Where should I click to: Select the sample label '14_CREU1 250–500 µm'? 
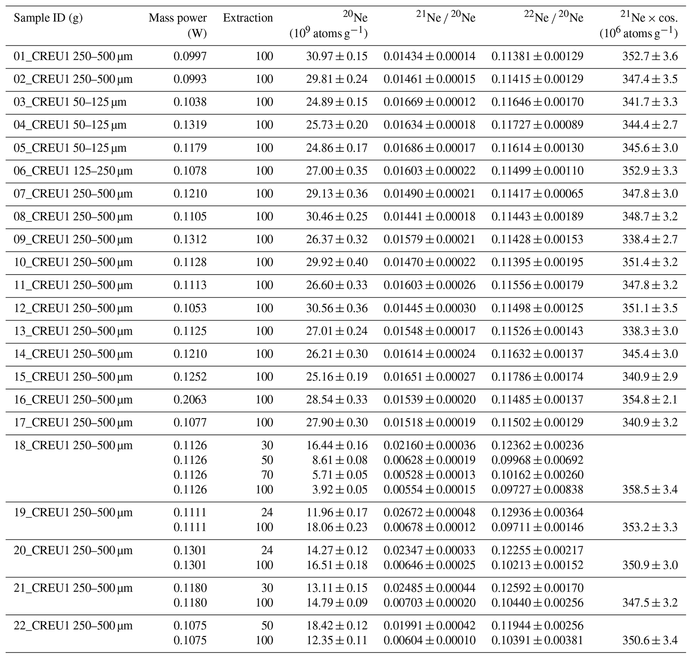point(73,354)
